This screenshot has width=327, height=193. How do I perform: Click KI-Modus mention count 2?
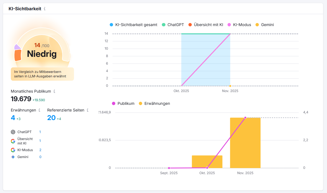[40, 150]
